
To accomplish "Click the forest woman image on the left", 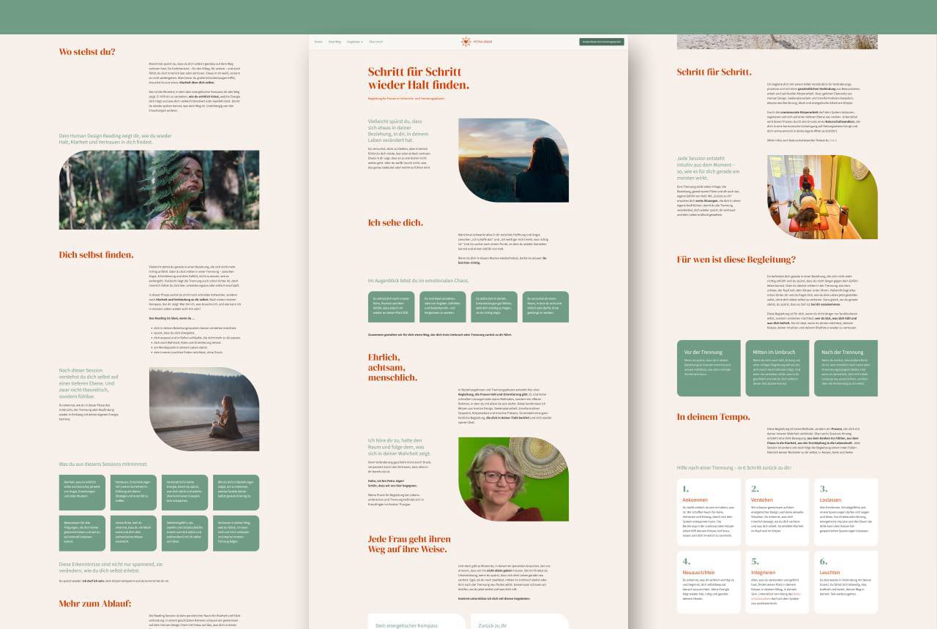I will [x=160, y=189].
